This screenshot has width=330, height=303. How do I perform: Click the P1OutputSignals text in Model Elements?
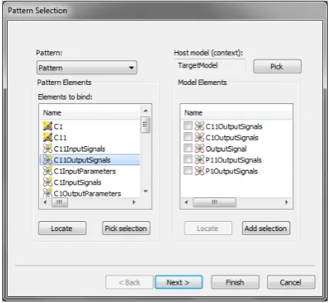(x=231, y=171)
